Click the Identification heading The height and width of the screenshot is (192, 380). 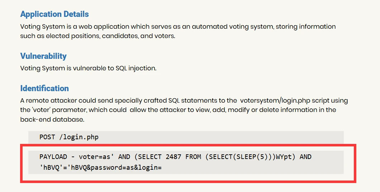44,88
